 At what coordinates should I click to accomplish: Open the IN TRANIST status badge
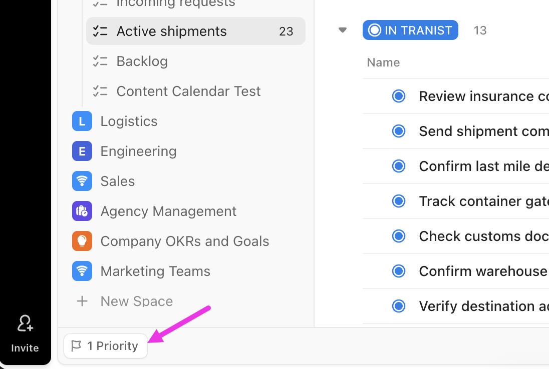pos(410,30)
